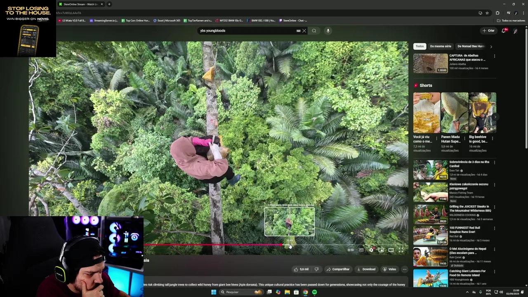
Task: Open short Você já viu como o me...
Action: tap(427, 113)
